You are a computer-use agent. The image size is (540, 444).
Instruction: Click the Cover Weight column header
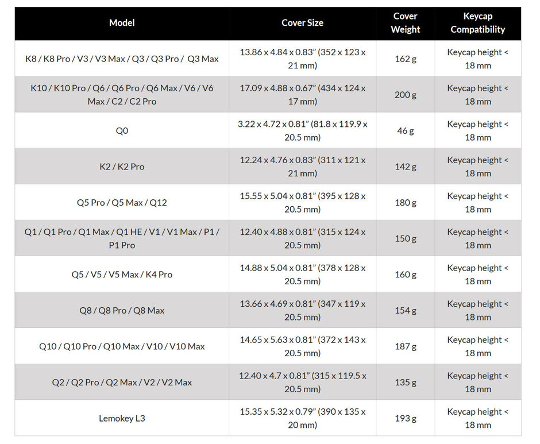(406, 23)
